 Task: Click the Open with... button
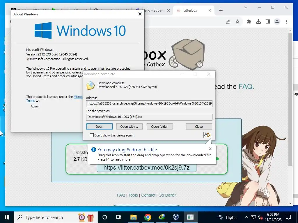coord(129,127)
